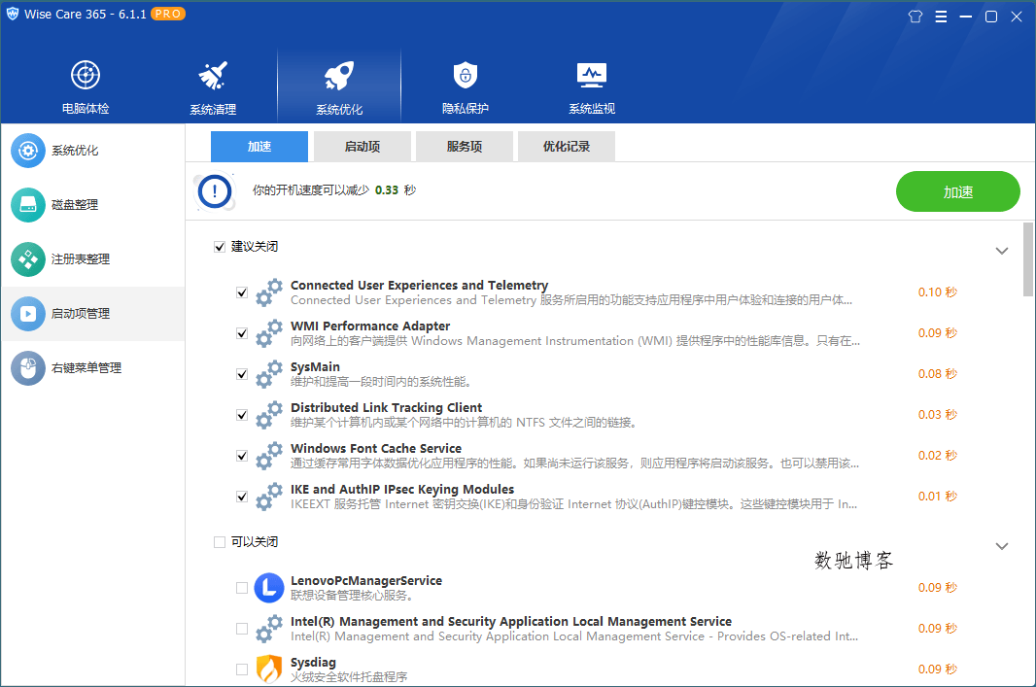The height and width of the screenshot is (687, 1036).
Task: Click gear icon of Connected User Experiences and Telemetry
Action: pos(269,292)
